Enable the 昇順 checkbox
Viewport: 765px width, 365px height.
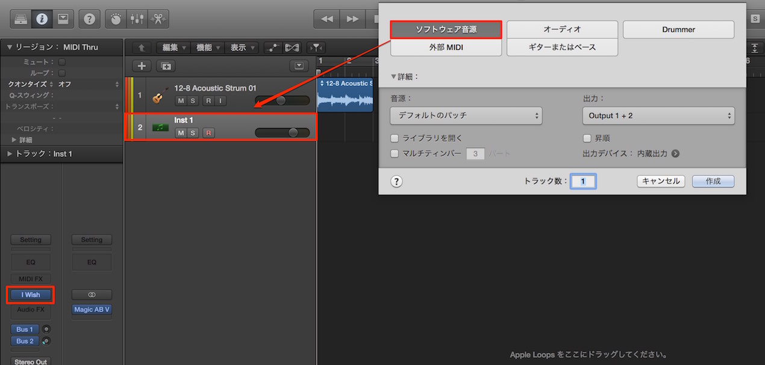click(x=587, y=138)
